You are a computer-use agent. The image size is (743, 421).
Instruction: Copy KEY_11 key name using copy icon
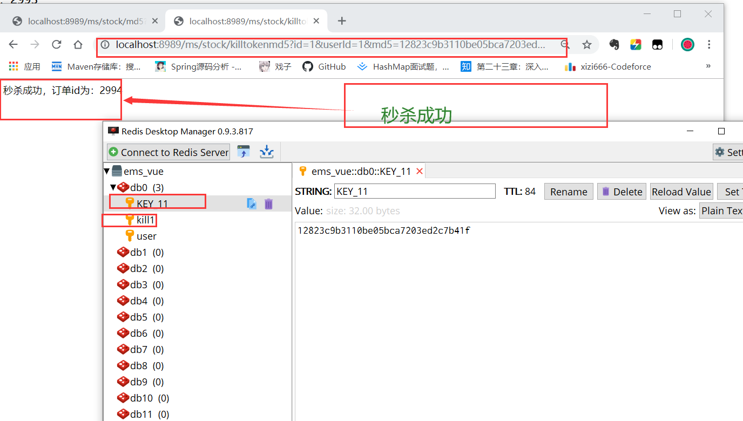tap(252, 203)
